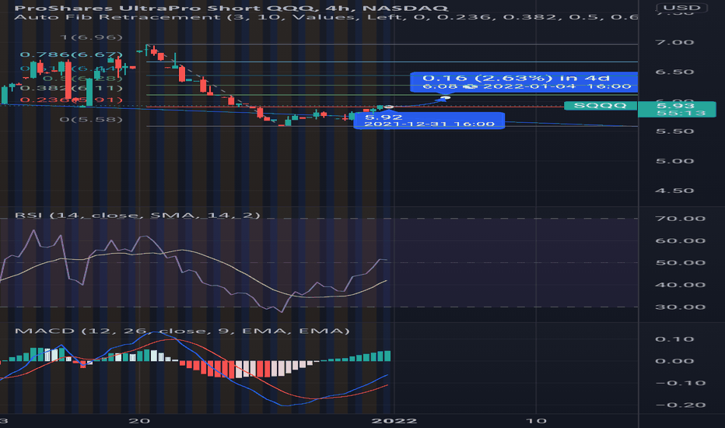725x428 pixels.
Task: Click the 7.00 price axis label
Action: 674,43
